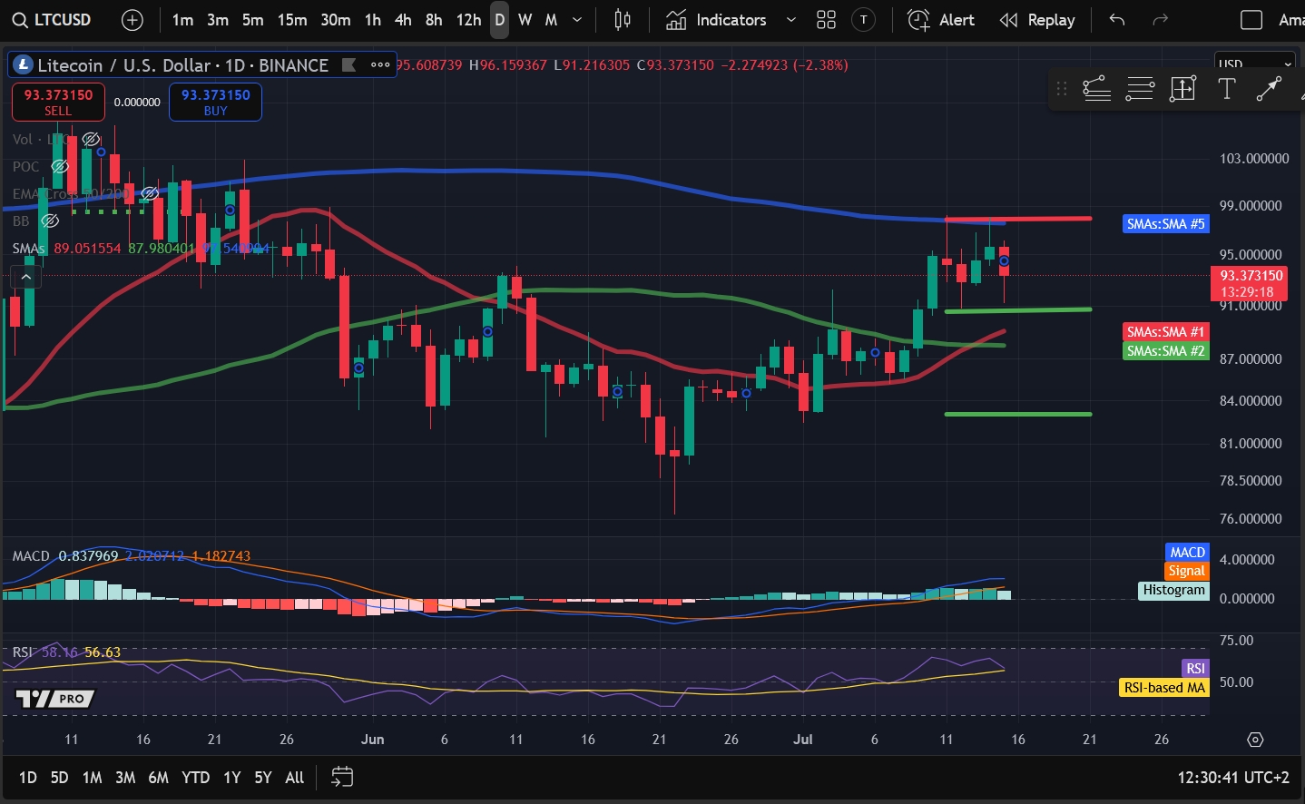Select the 6M date range
The image size is (1305, 804).
coord(158,778)
